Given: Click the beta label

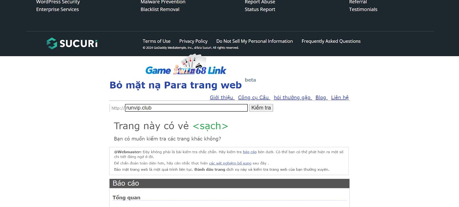Looking at the screenshot, I should 250,80.
